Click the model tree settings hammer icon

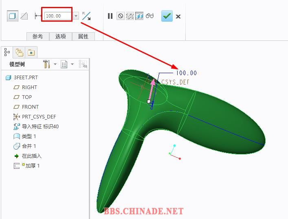(x=46, y=64)
